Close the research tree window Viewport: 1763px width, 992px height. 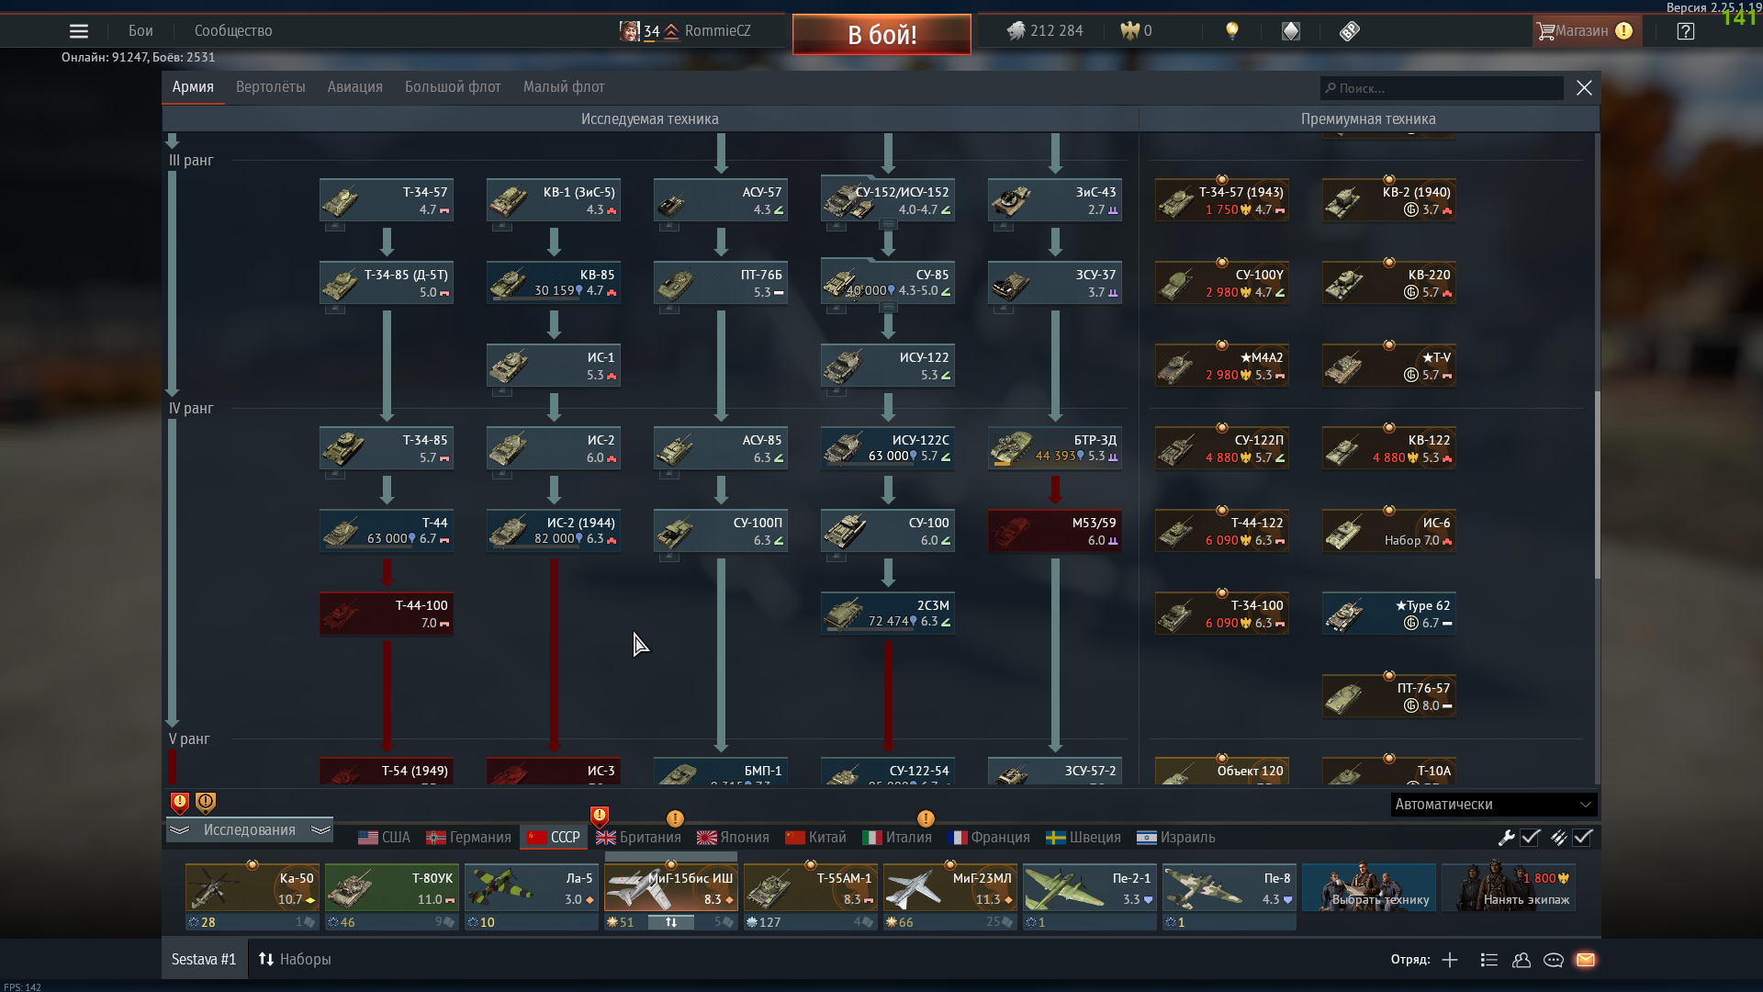click(x=1584, y=88)
